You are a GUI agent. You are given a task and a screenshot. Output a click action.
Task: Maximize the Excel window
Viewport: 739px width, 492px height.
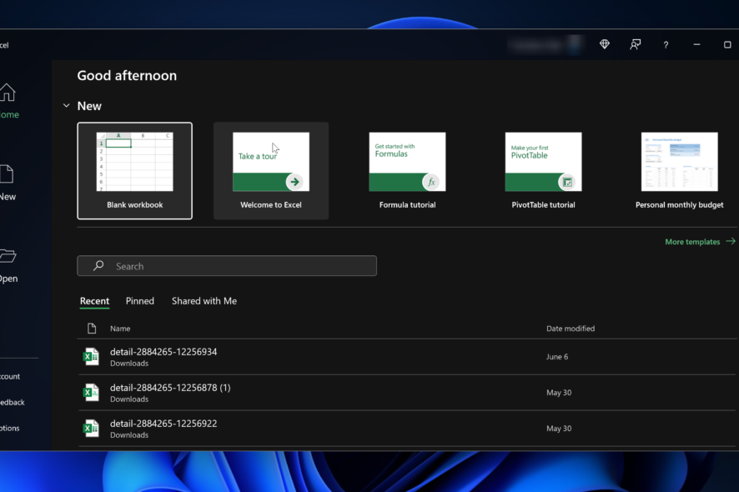[727, 44]
